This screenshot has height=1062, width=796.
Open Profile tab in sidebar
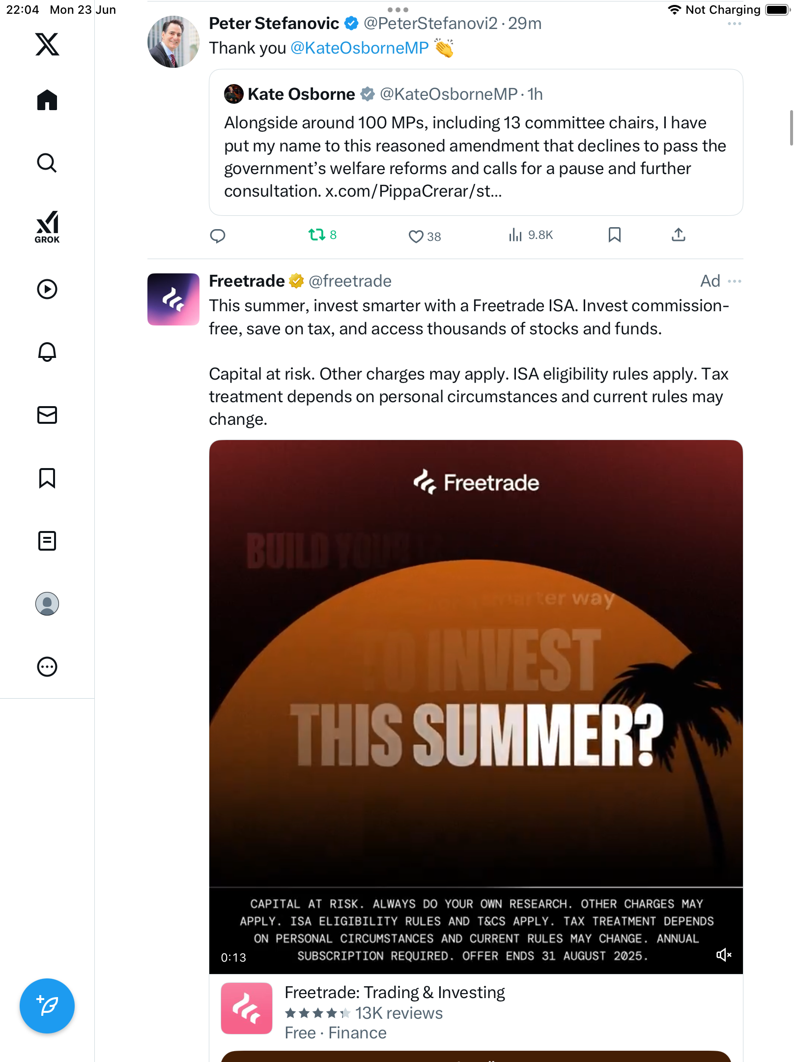(47, 604)
